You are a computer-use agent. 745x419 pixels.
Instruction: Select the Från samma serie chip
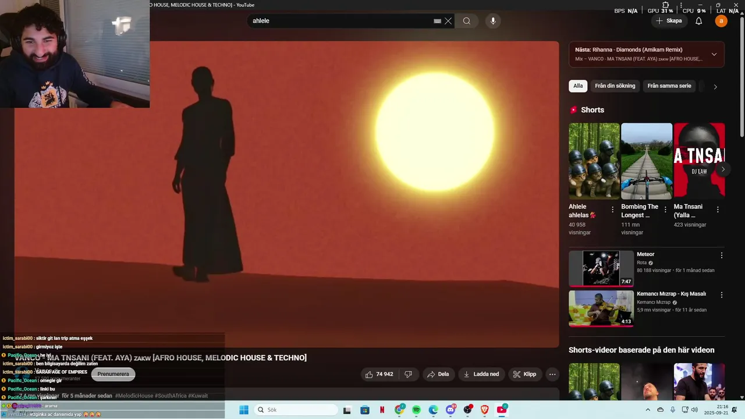669,86
